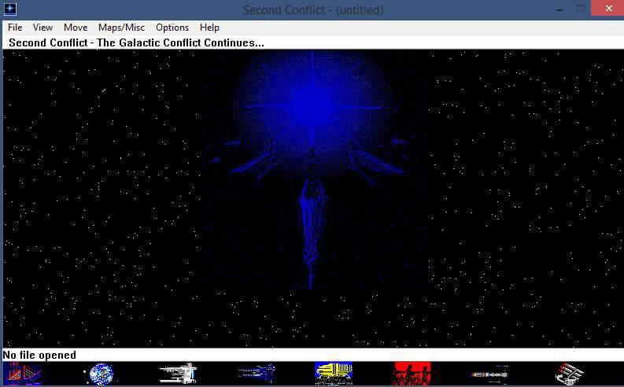Image resolution: width=624 pixels, height=387 pixels.
Task: Open the Maps/Misc menu
Action: [121, 28]
